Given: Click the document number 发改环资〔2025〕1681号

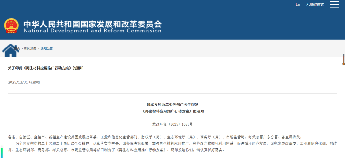Looking at the screenshot, I should pos(172,124).
